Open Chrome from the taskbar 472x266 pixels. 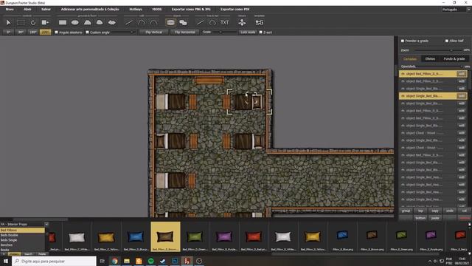[115, 261]
